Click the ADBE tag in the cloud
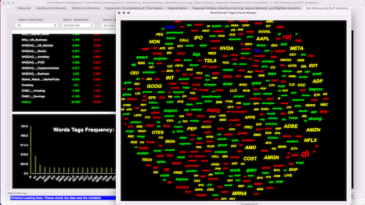 [x=290, y=126]
